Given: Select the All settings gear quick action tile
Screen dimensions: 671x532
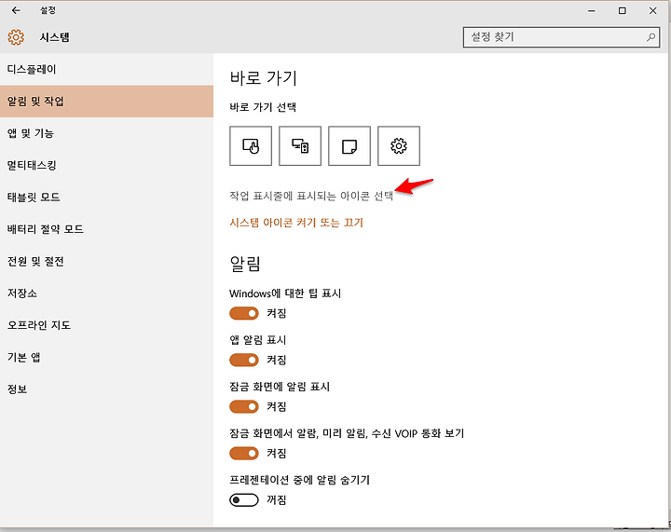Looking at the screenshot, I should (x=399, y=146).
